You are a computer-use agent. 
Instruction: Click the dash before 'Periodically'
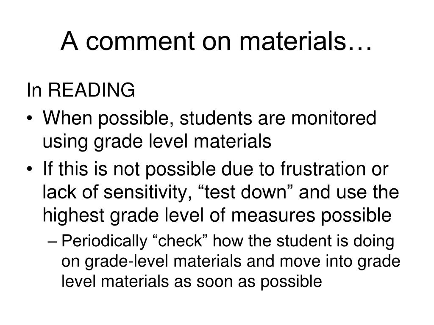coord(52,242)
